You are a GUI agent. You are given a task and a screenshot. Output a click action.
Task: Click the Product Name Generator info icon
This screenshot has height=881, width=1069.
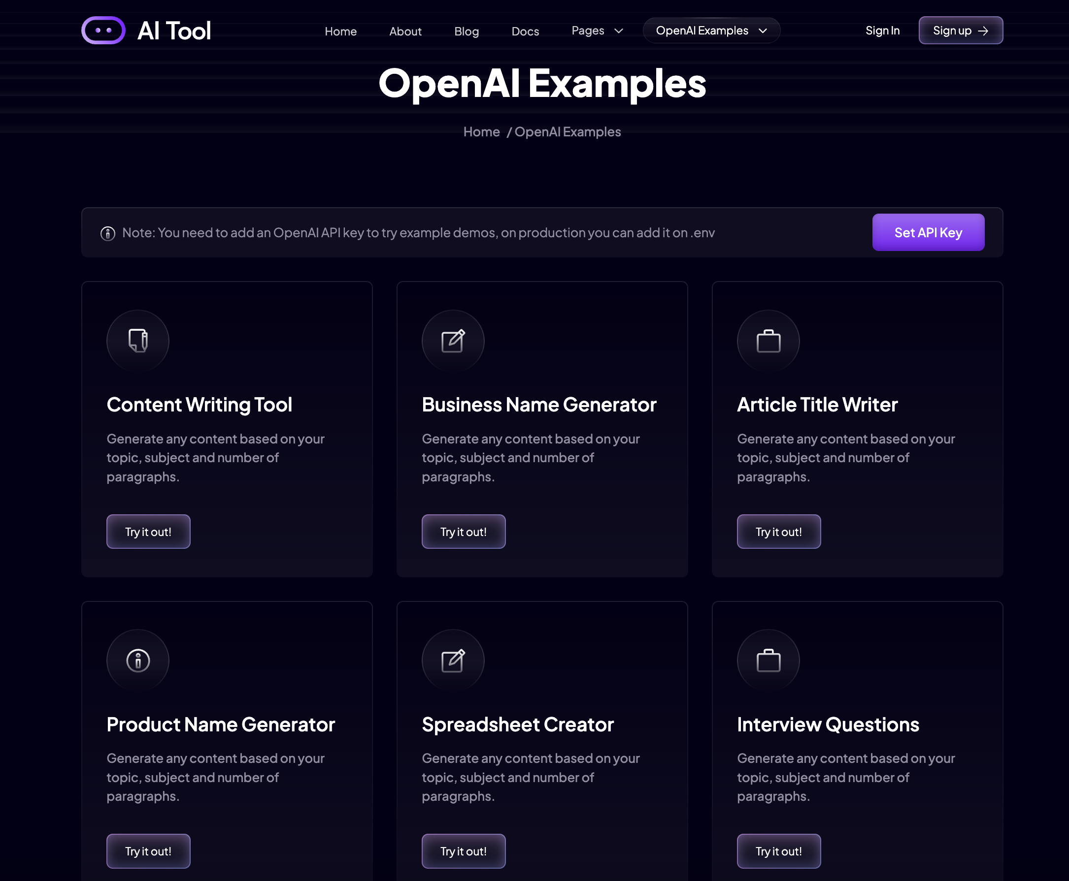pyautogui.click(x=137, y=660)
